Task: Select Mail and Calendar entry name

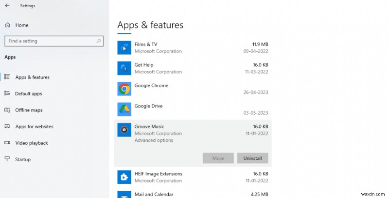Action: [x=154, y=194]
